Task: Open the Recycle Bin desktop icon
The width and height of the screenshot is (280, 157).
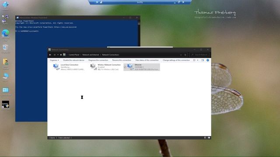Action: (6, 48)
